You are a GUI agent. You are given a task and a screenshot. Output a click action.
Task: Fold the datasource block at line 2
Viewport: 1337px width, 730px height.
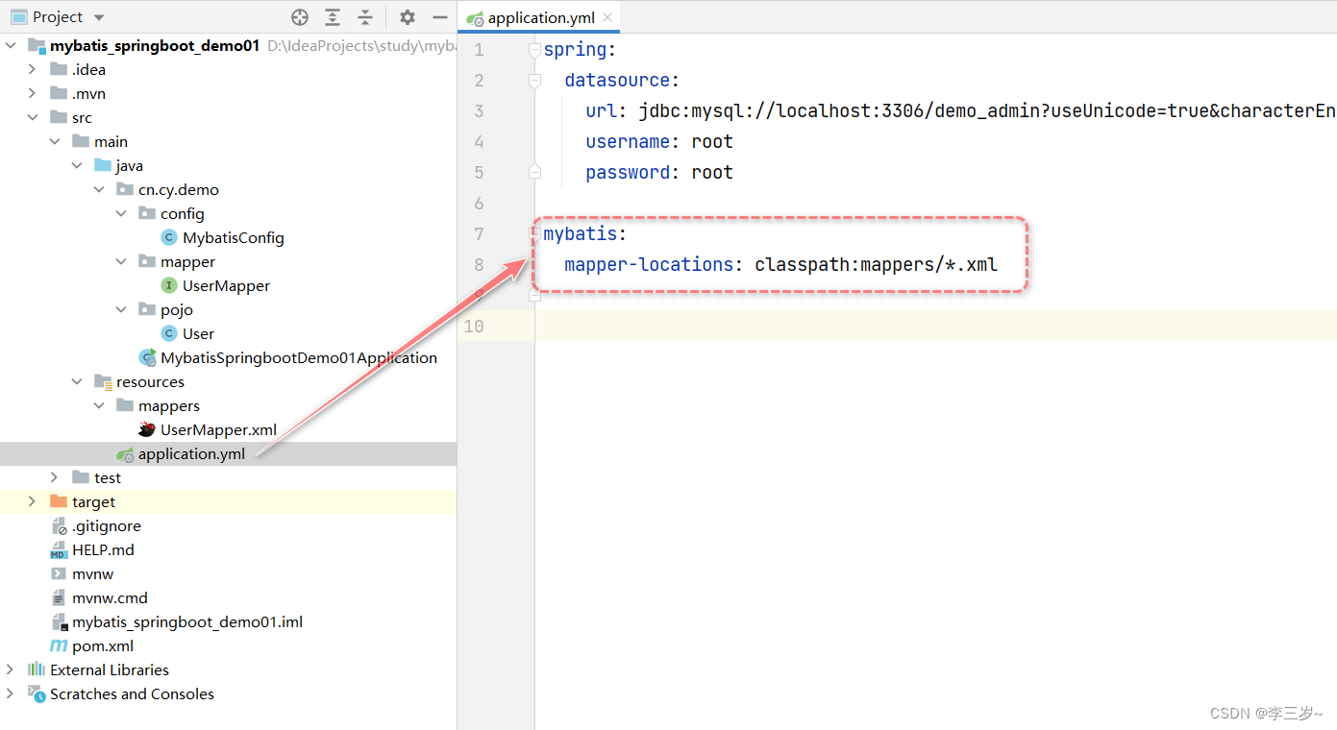point(534,80)
